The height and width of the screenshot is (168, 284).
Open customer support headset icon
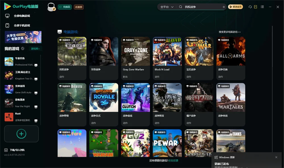[x=250, y=7]
